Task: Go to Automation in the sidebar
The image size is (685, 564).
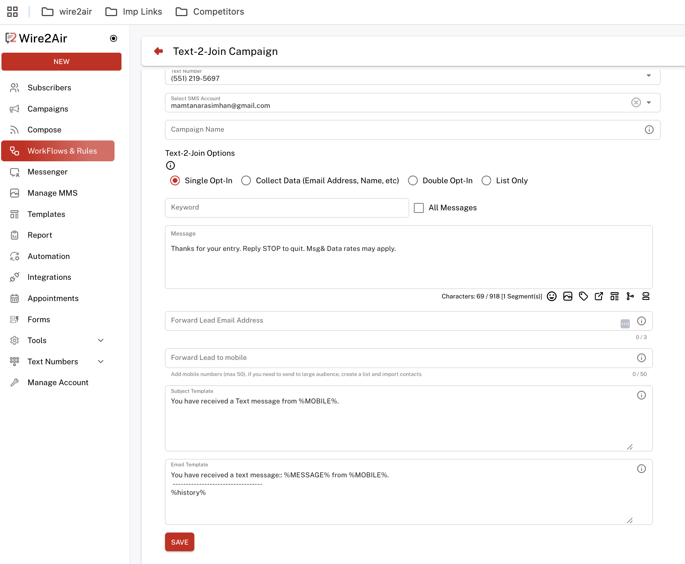Action: click(x=49, y=256)
